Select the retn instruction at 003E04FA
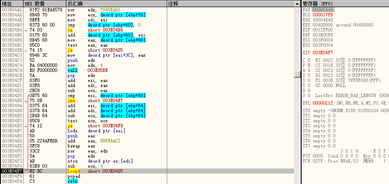 pos(74,181)
